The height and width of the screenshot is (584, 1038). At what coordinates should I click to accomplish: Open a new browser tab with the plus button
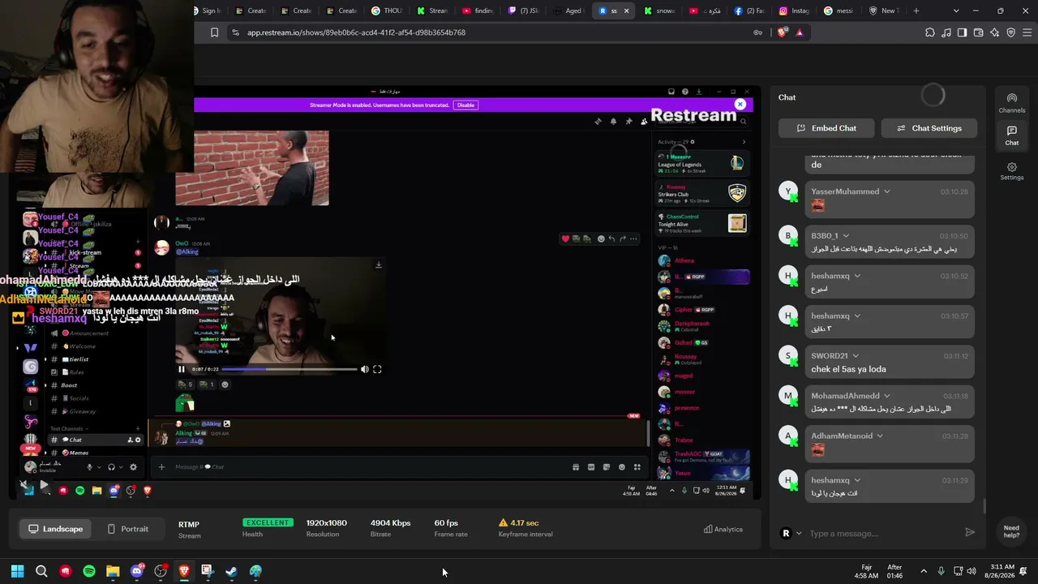point(916,11)
